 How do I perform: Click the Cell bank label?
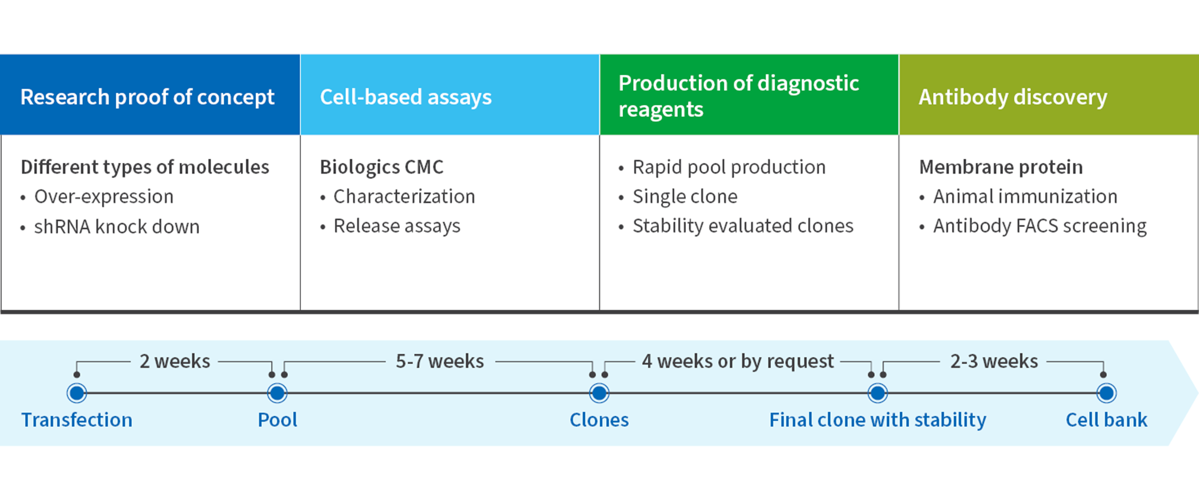click(1106, 420)
